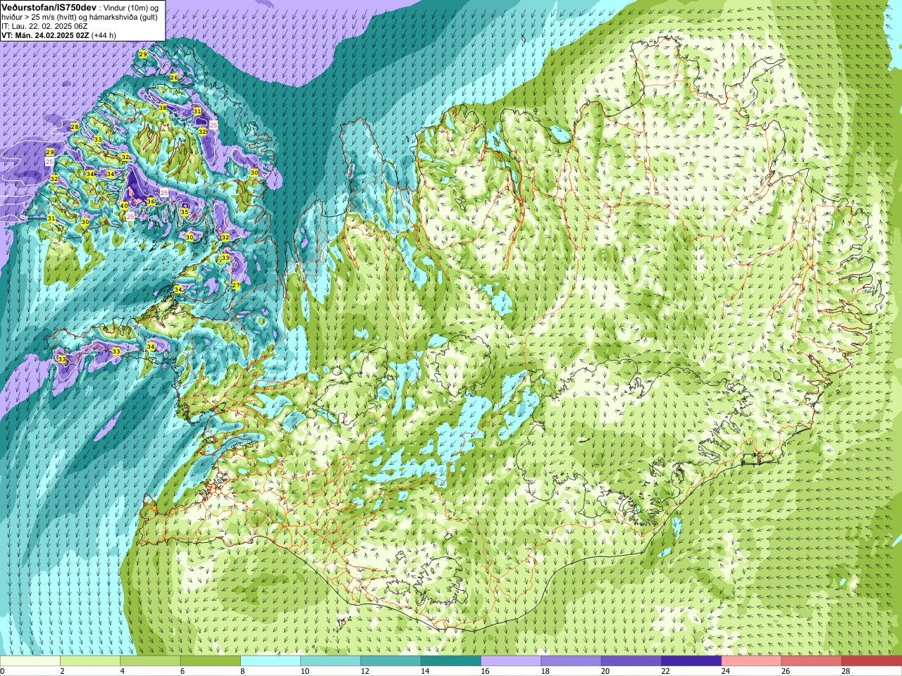Image resolution: width=902 pixels, height=676 pixels.
Task: Select the light pink 24–26 legend segment
Action: 751,661
